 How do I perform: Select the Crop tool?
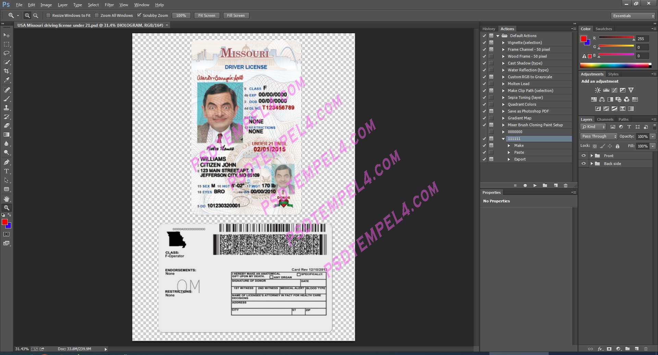pyautogui.click(x=7, y=71)
